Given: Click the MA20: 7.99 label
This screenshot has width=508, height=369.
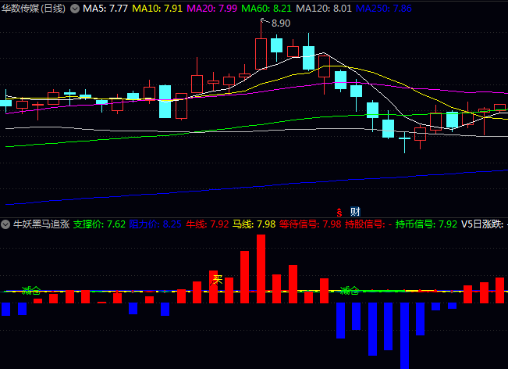Looking at the screenshot, I should [x=212, y=9].
